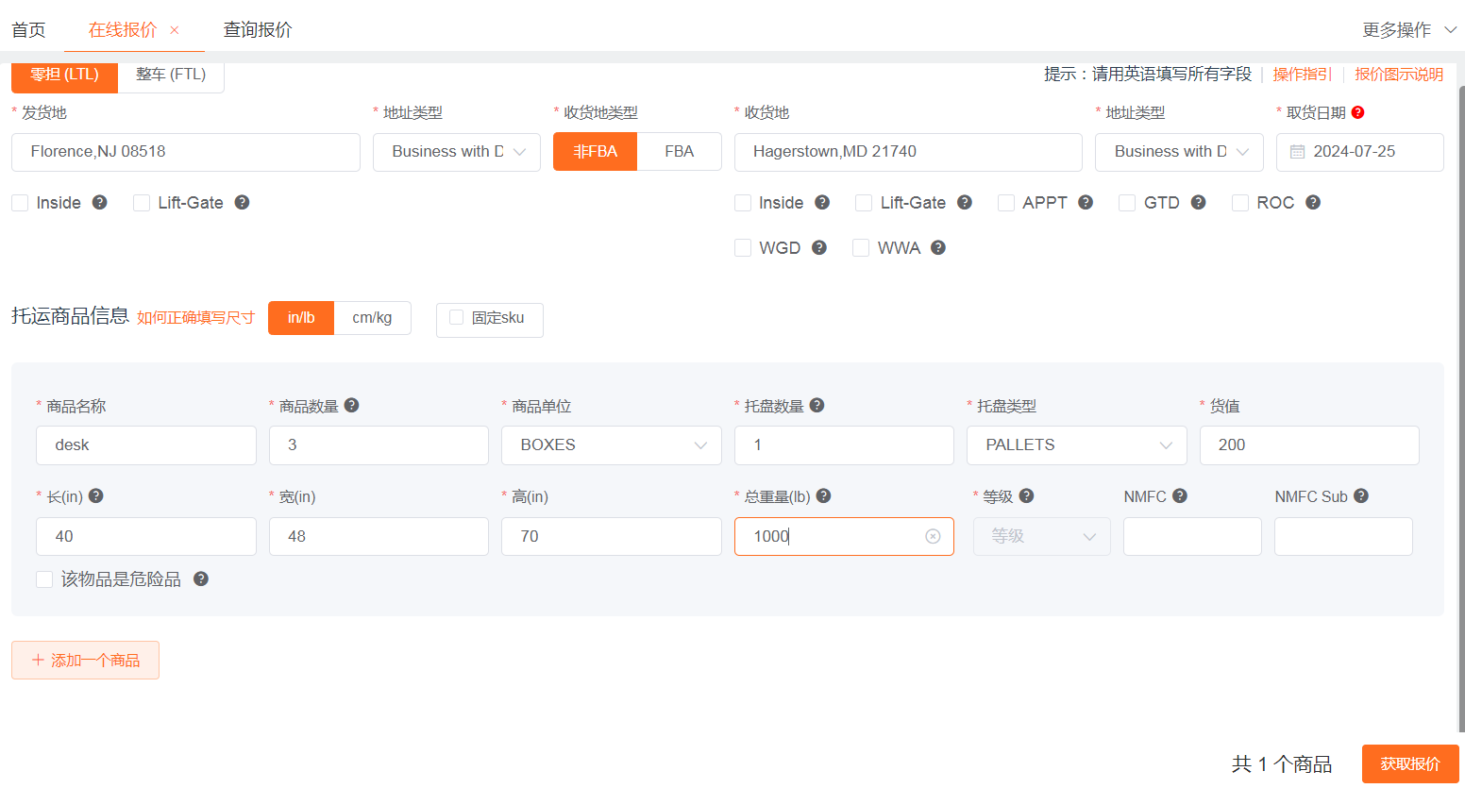1465x788 pixels.
Task: Expand the 托盘类型 PALLETS dropdown
Action: [x=1076, y=445]
